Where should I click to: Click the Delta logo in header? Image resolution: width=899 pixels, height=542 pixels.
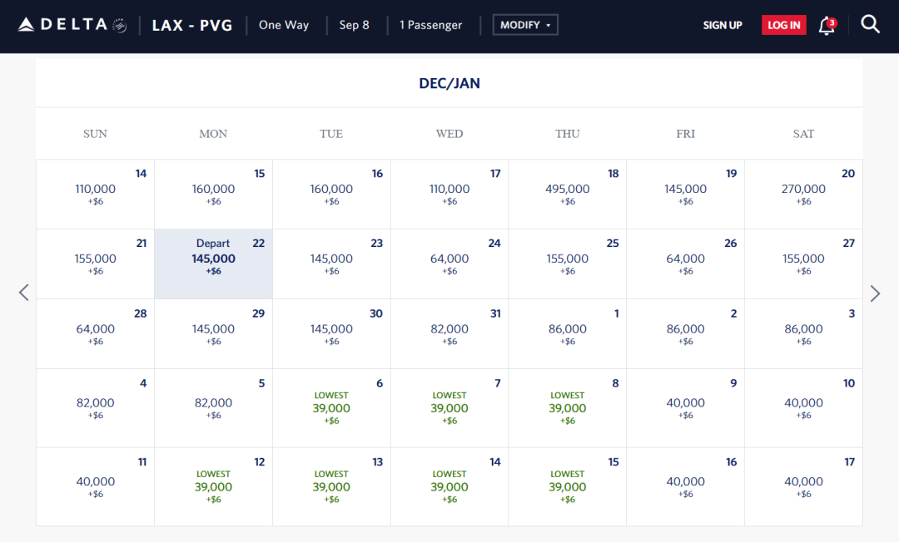coord(72,25)
